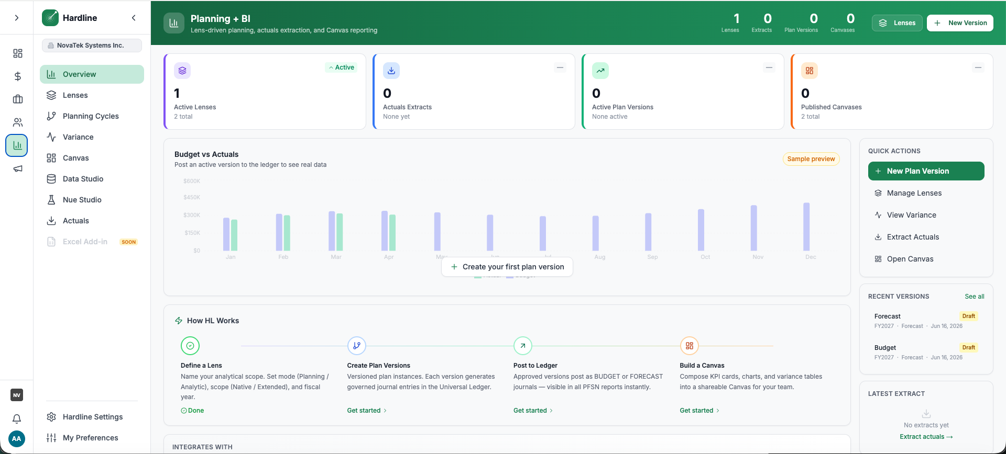1006x454 pixels.
Task: Select Overview in the sidebar
Action: tap(92, 74)
